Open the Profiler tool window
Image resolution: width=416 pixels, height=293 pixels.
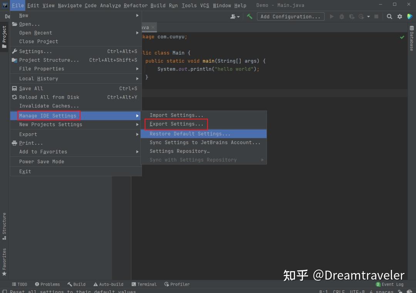click(x=177, y=284)
